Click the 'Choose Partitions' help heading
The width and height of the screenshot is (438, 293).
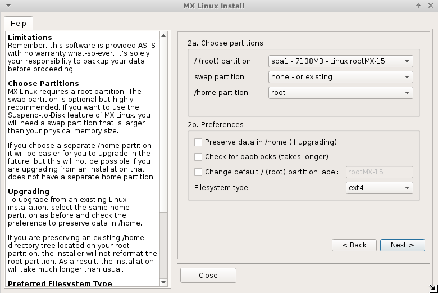[x=43, y=84]
